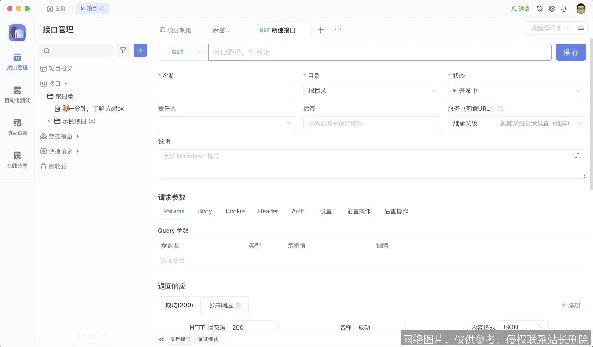Select the 公共响应 tab
This screenshot has width=593, height=347.
(225, 305)
